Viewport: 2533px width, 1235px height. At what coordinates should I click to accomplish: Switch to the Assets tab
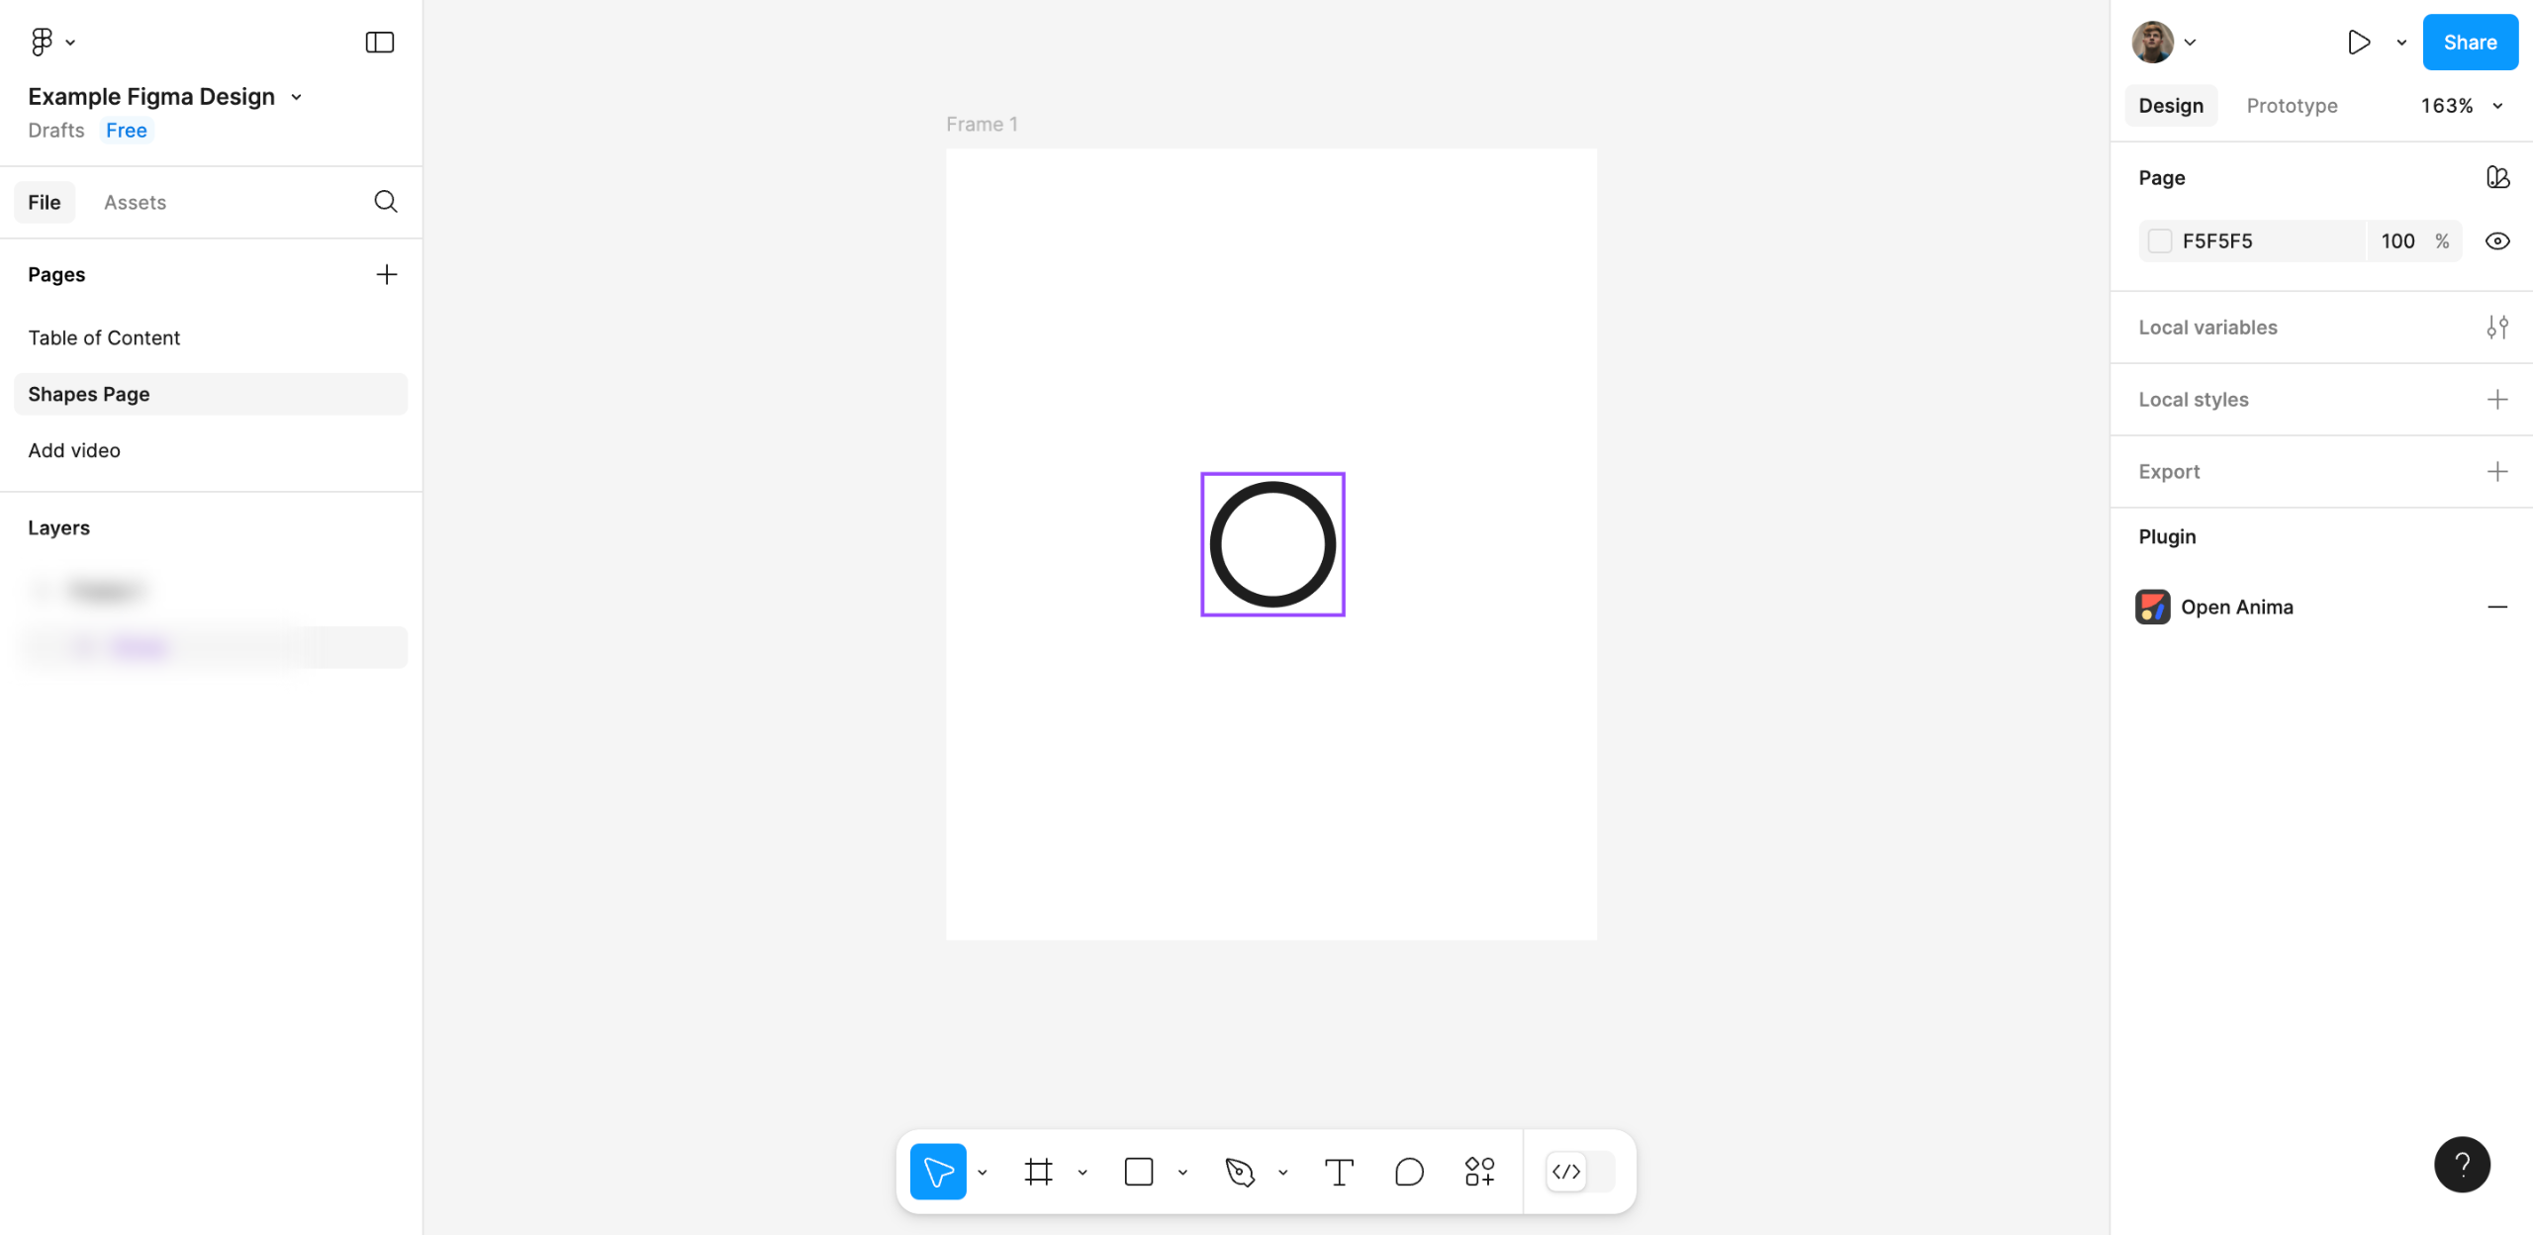pos(135,202)
